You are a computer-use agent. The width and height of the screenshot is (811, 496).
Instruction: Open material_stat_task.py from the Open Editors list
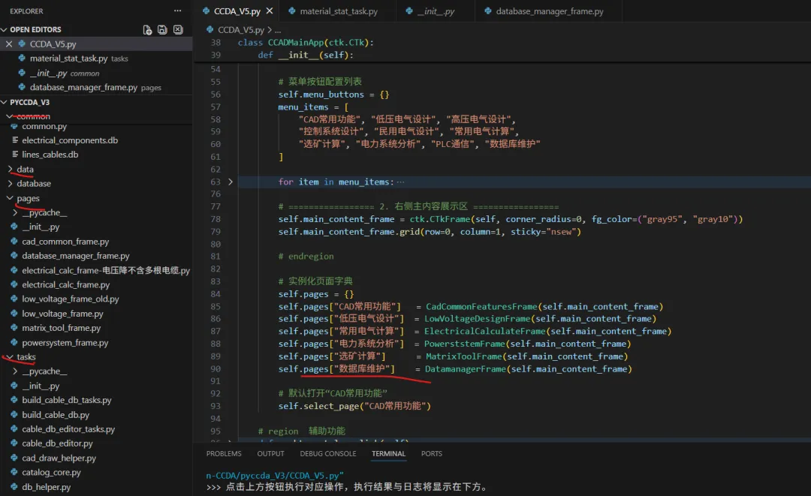96,59
